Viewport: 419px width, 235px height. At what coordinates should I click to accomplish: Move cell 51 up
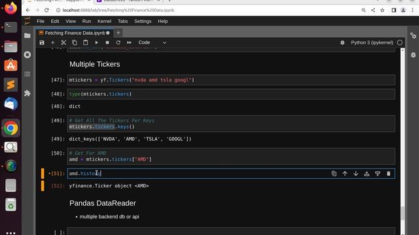pos(345,174)
